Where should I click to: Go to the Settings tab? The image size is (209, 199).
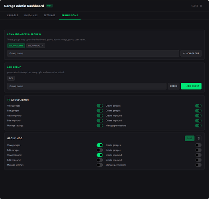[x=50, y=16]
